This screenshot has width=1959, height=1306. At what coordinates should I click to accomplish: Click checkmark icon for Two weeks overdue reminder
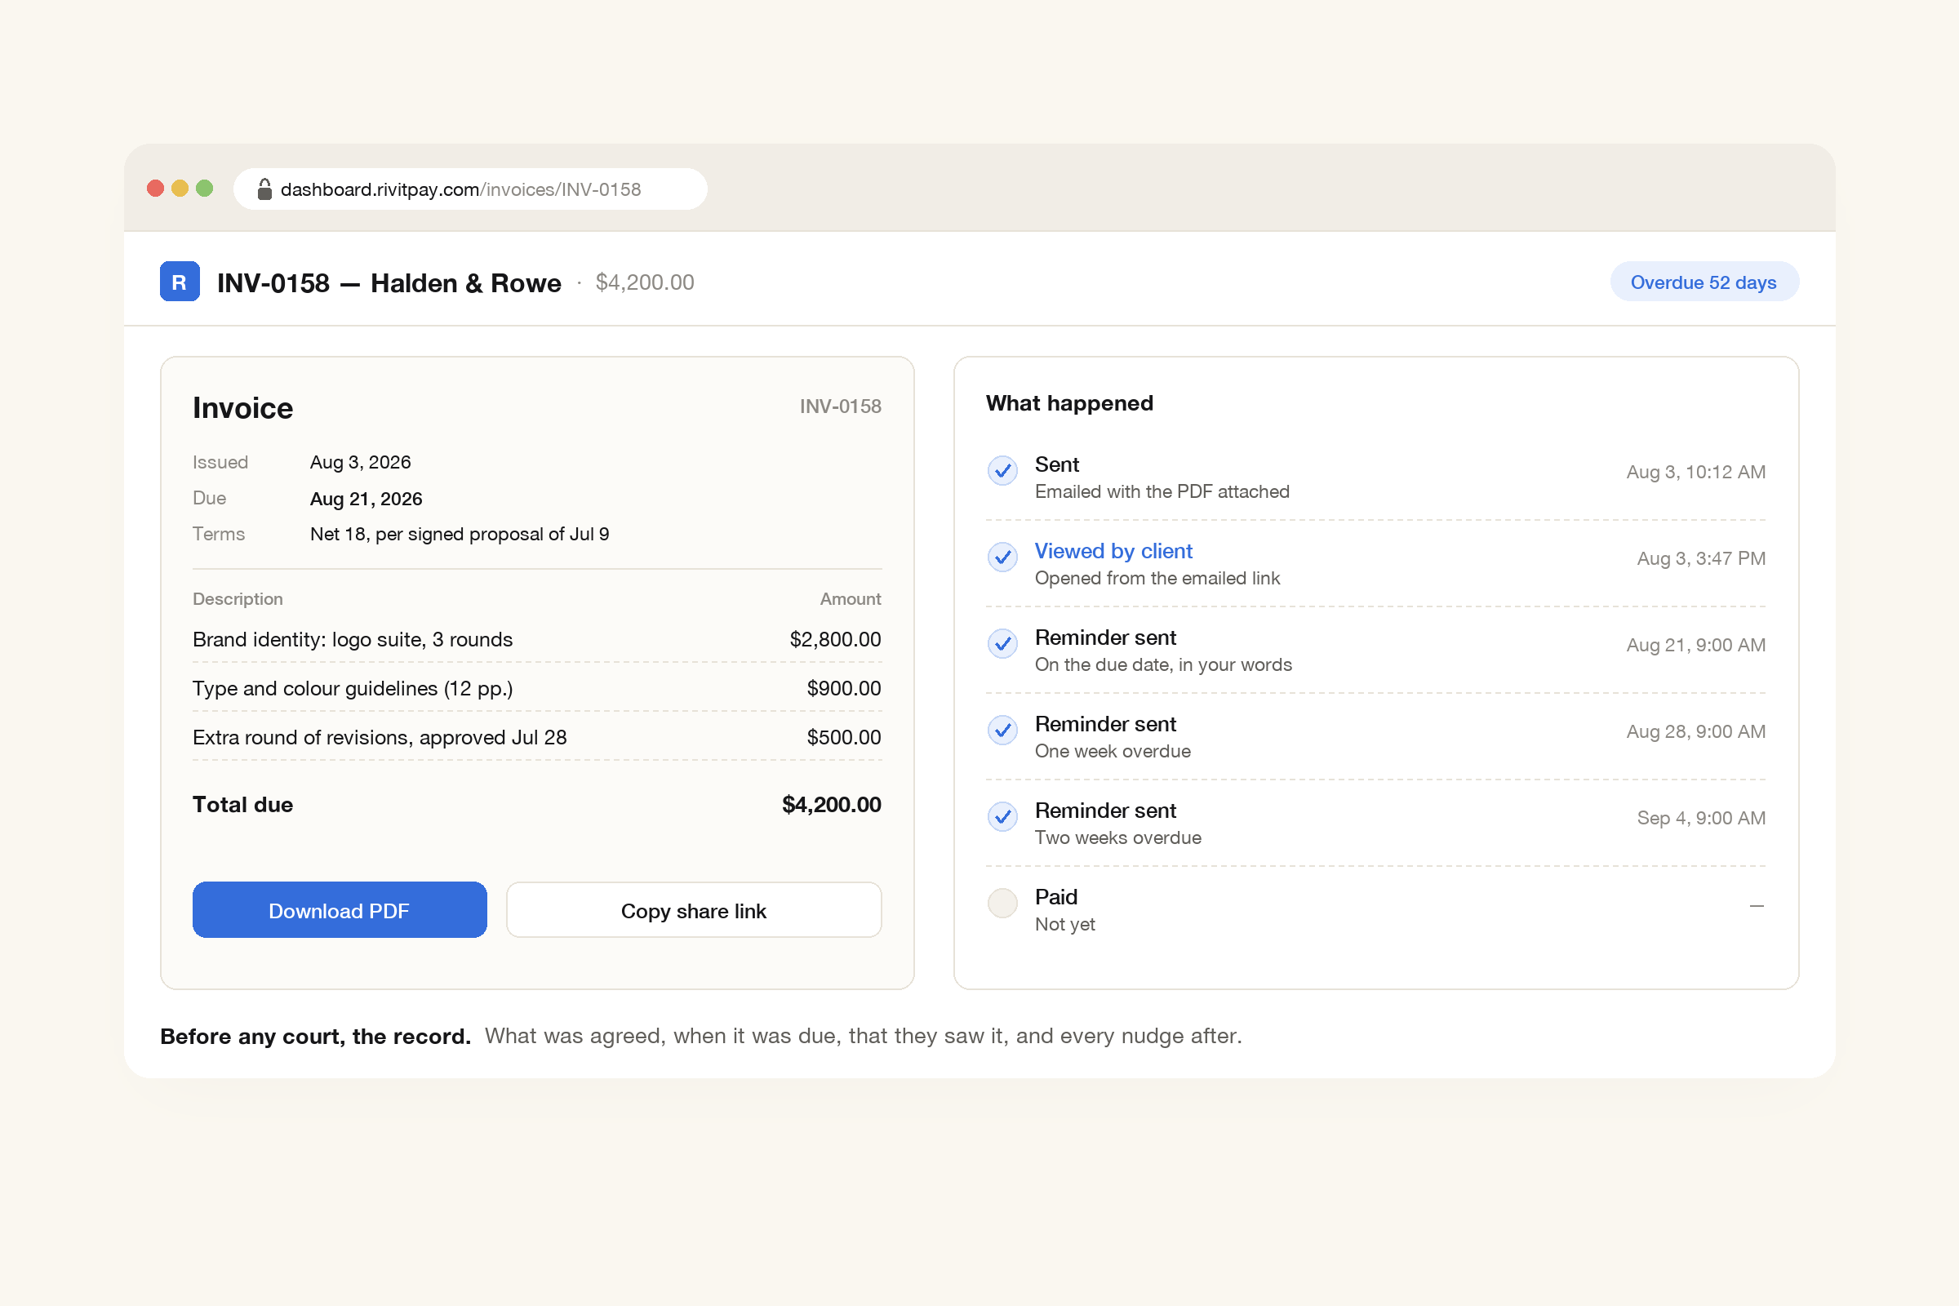point(1002,817)
